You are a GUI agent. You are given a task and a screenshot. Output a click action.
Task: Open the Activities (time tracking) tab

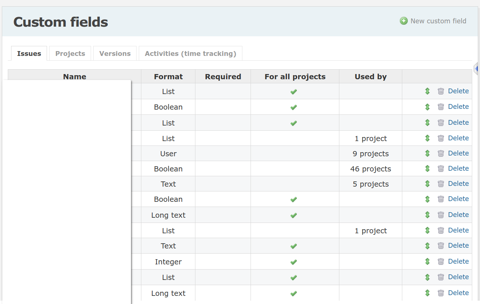tap(190, 53)
